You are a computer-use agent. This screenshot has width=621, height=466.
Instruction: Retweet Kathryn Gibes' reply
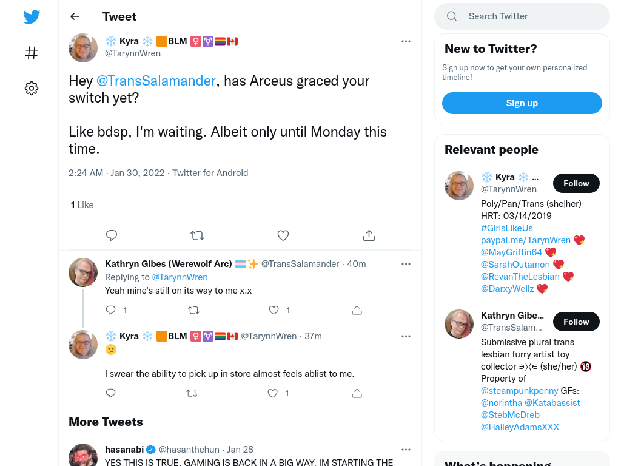(x=193, y=310)
